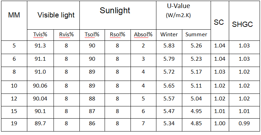
Task: Click the SC column header
Action: 220,21
